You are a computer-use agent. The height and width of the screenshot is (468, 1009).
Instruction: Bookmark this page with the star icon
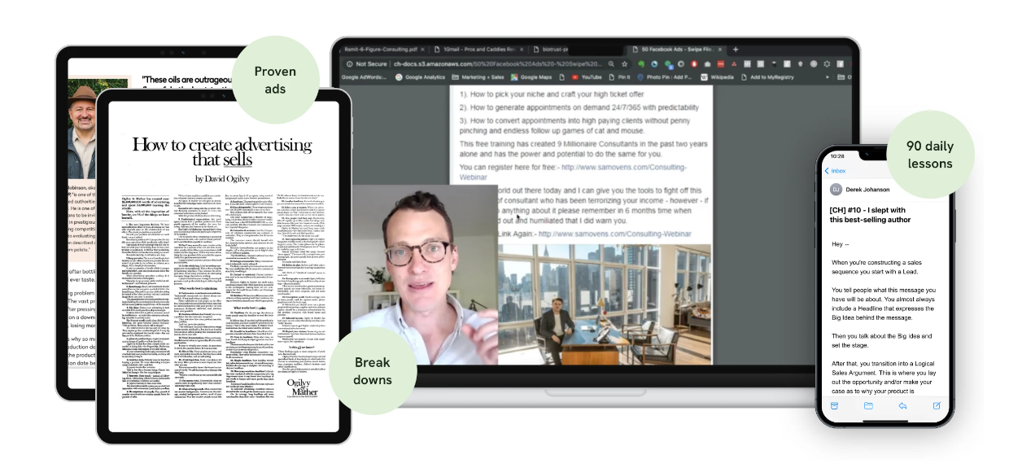click(624, 63)
